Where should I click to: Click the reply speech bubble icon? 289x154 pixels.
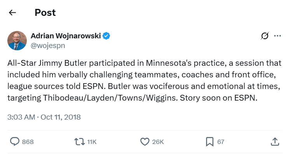[x=14, y=142]
